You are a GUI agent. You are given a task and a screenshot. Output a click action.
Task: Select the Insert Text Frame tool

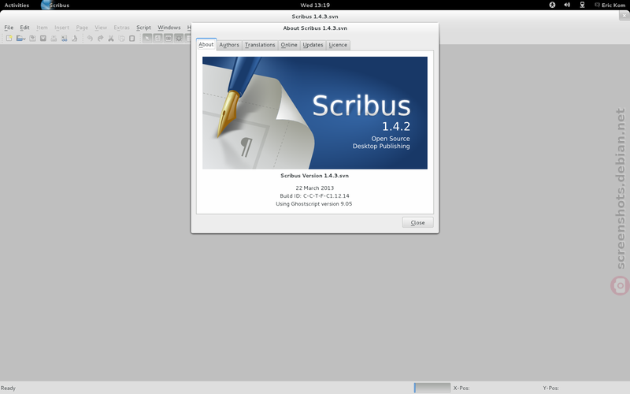pos(157,38)
